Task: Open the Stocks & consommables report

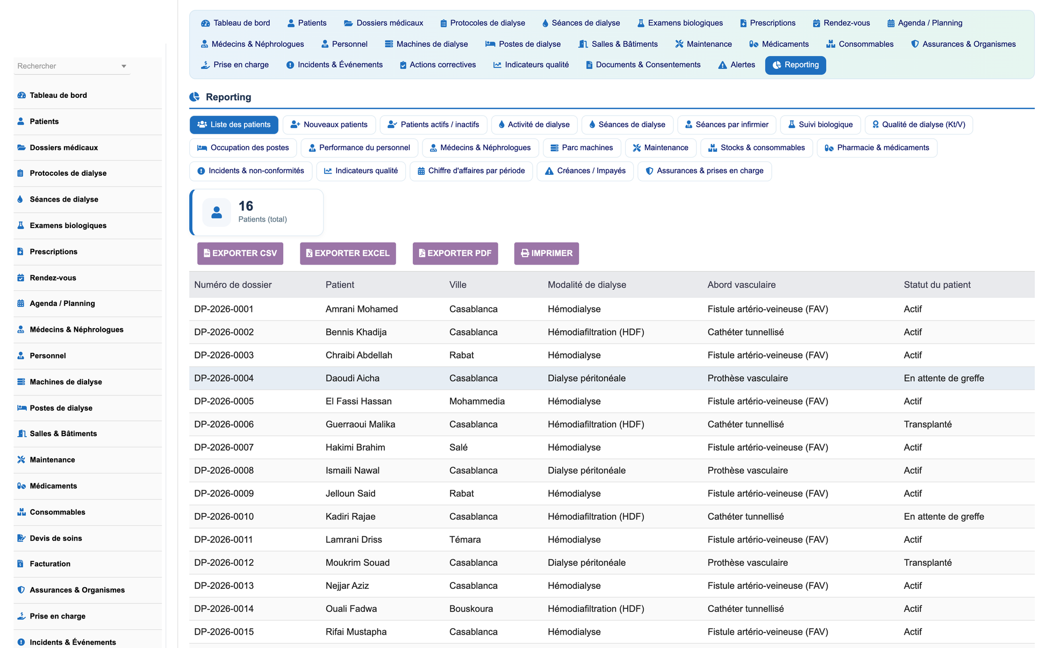Action: pos(757,148)
